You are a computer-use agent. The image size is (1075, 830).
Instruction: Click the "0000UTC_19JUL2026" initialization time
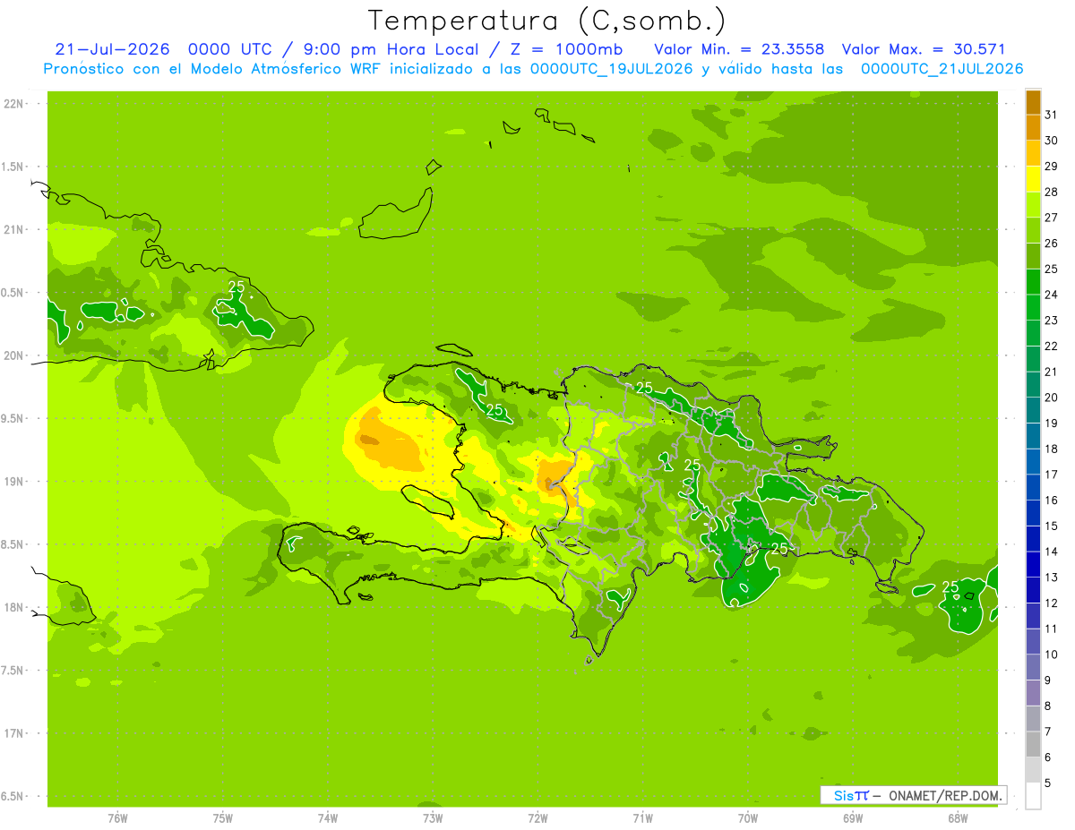tap(611, 69)
